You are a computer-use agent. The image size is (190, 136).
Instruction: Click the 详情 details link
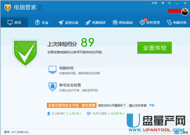[151, 105]
